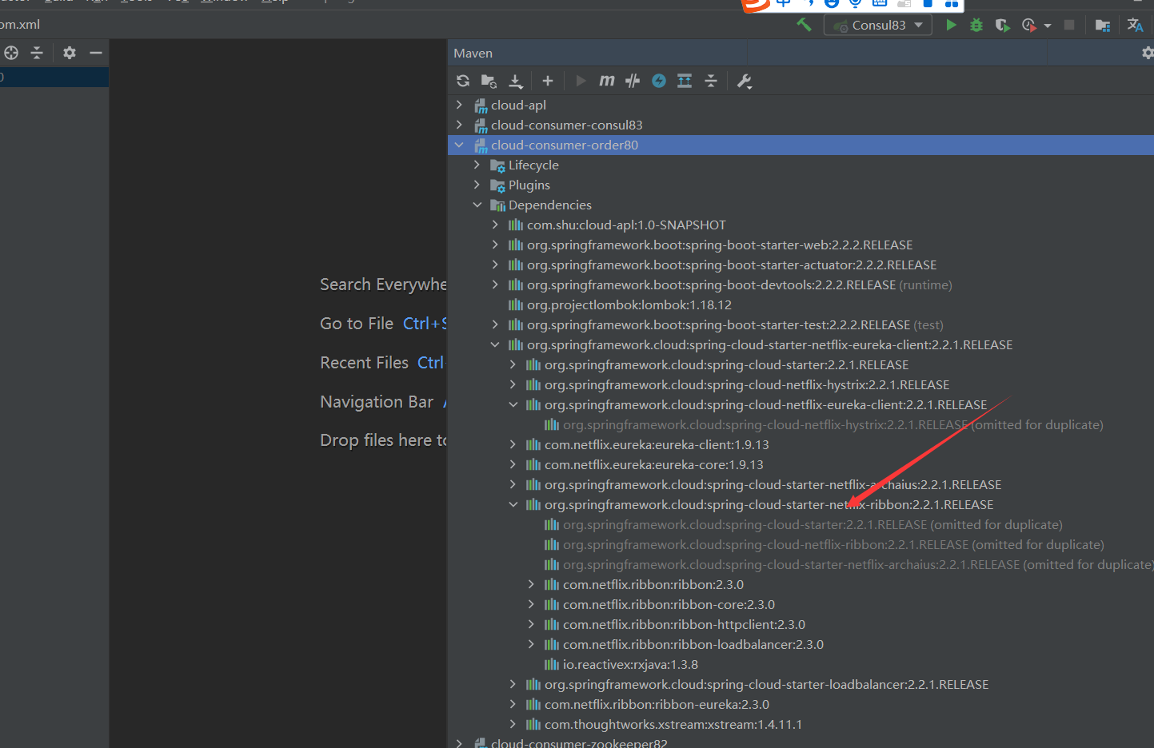Open Maven Settings wrench icon
Image resolution: width=1154 pixels, height=748 pixels.
pos(745,81)
